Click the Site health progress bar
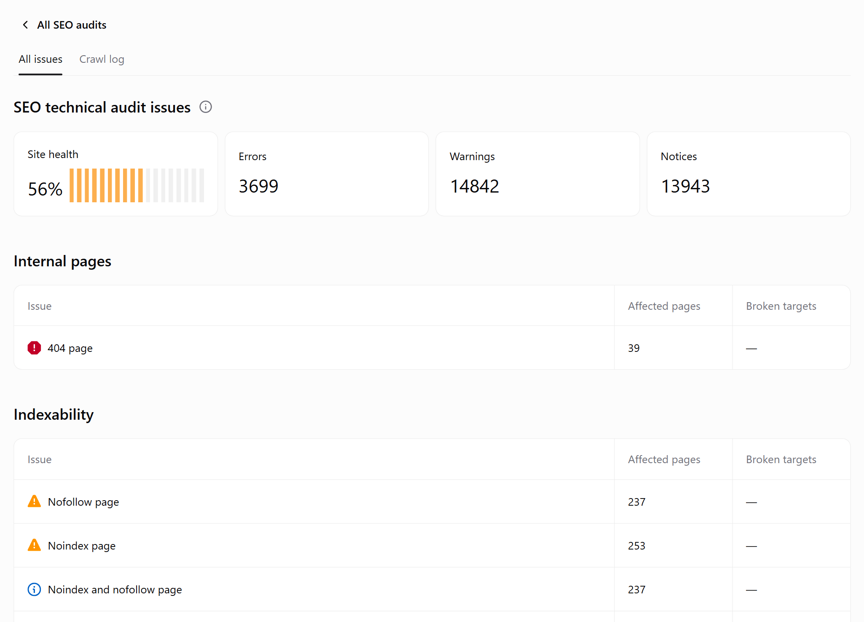The width and height of the screenshot is (864, 622). point(137,185)
